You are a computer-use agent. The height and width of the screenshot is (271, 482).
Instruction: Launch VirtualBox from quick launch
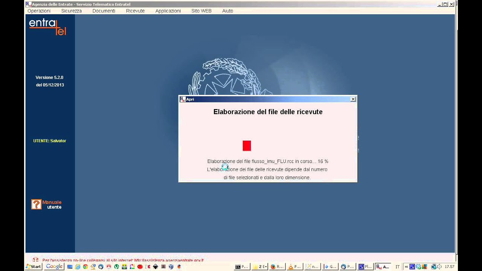[171, 267]
